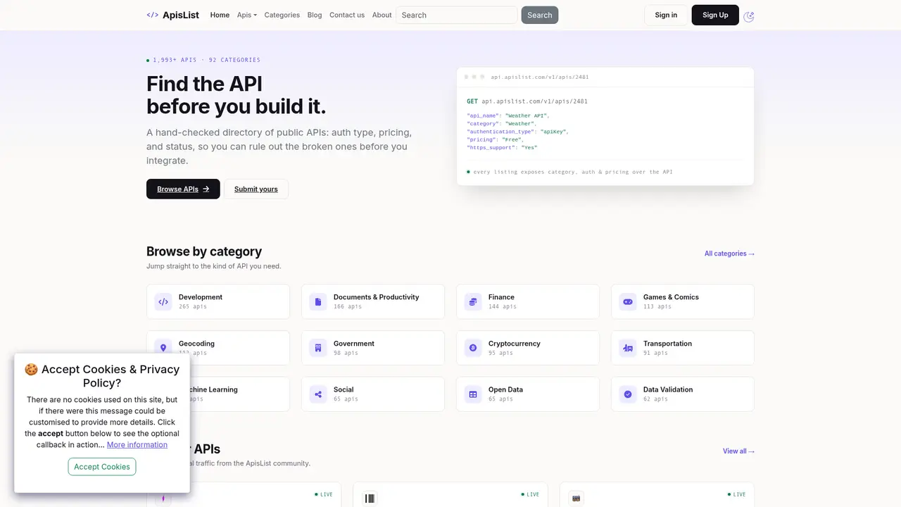901x507 pixels.
Task: Click the "Weather API" value in code sample
Action: pos(526,115)
